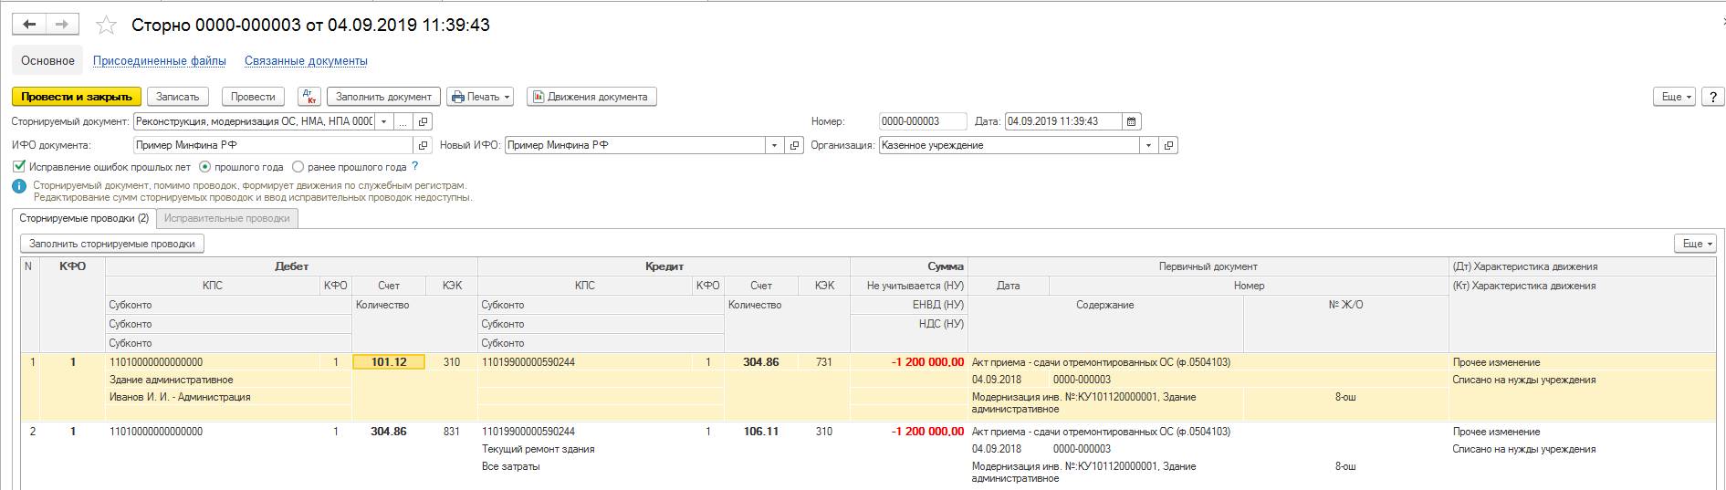Expand the Печать dropdown menu
Image resolution: width=1726 pixels, height=490 pixels.
(x=480, y=97)
